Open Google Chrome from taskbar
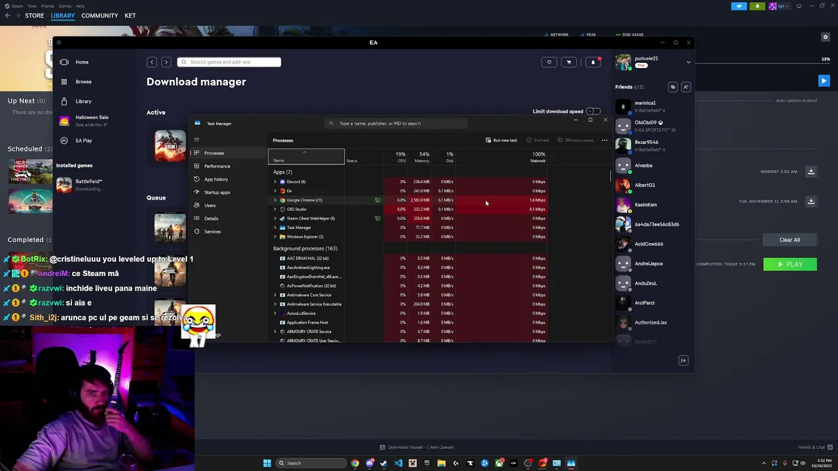838x471 pixels. (355, 463)
